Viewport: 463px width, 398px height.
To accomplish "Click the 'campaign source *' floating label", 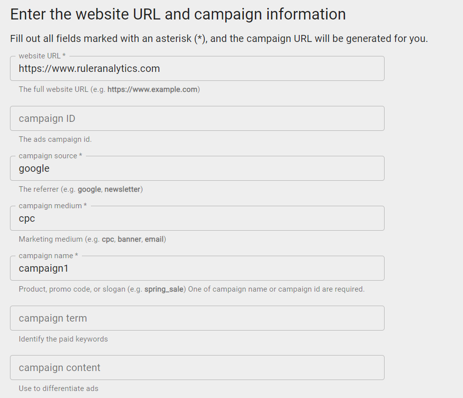I will (50, 156).
